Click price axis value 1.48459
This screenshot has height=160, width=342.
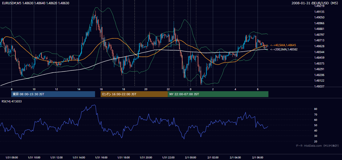click(319, 58)
